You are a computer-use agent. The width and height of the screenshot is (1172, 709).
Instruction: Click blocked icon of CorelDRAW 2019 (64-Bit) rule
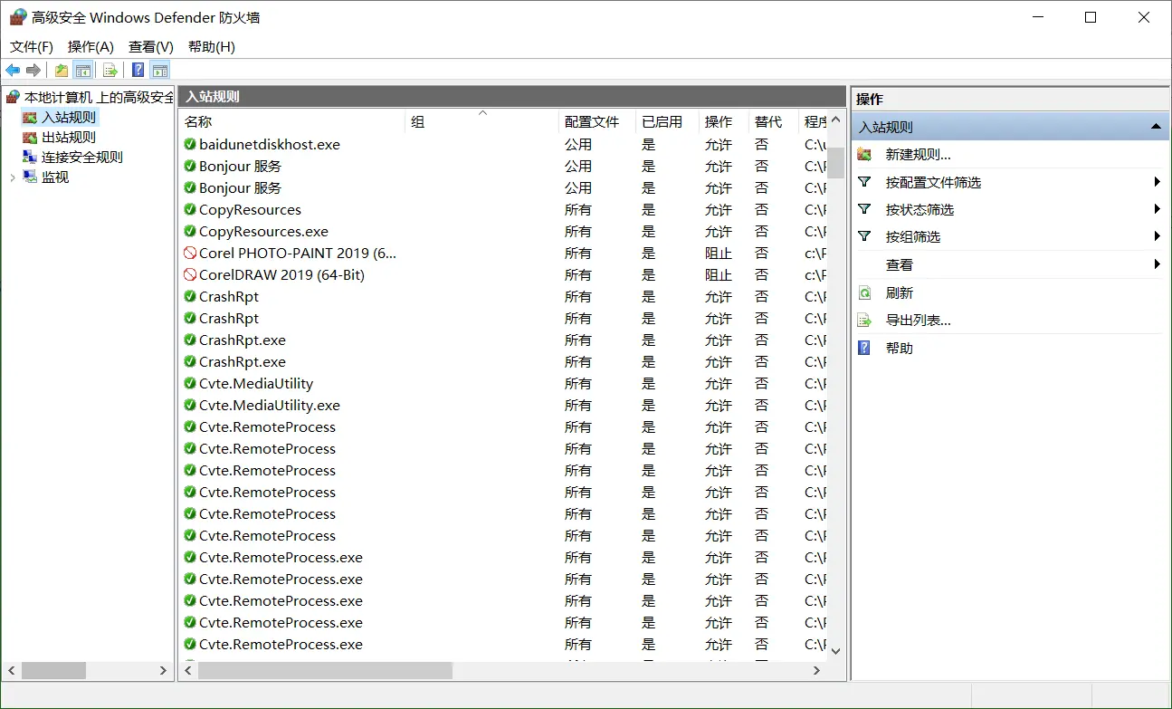click(190, 275)
